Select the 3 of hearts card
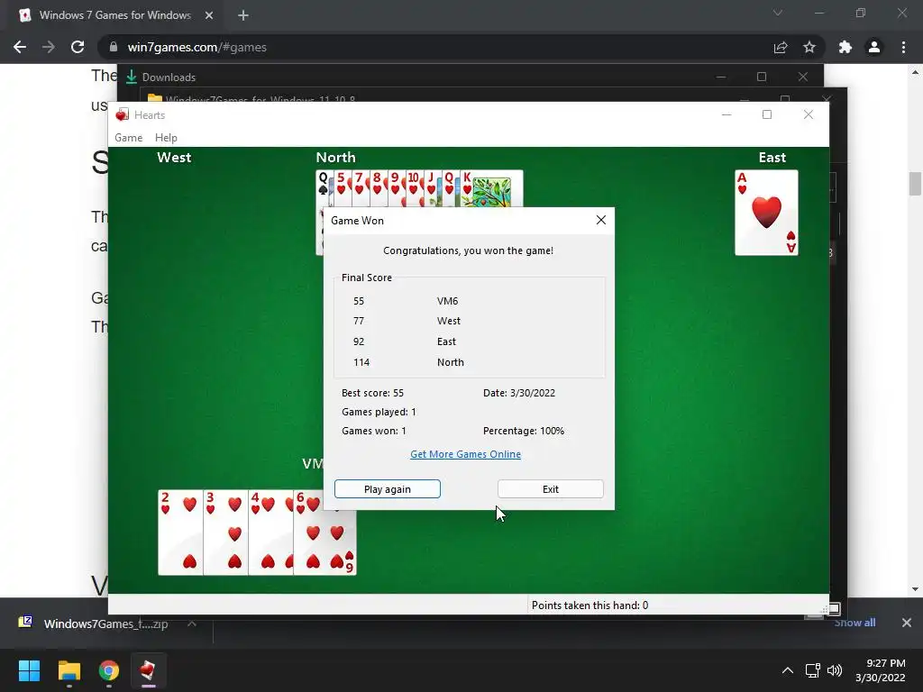The height and width of the screenshot is (692, 923). click(x=225, y=533)
